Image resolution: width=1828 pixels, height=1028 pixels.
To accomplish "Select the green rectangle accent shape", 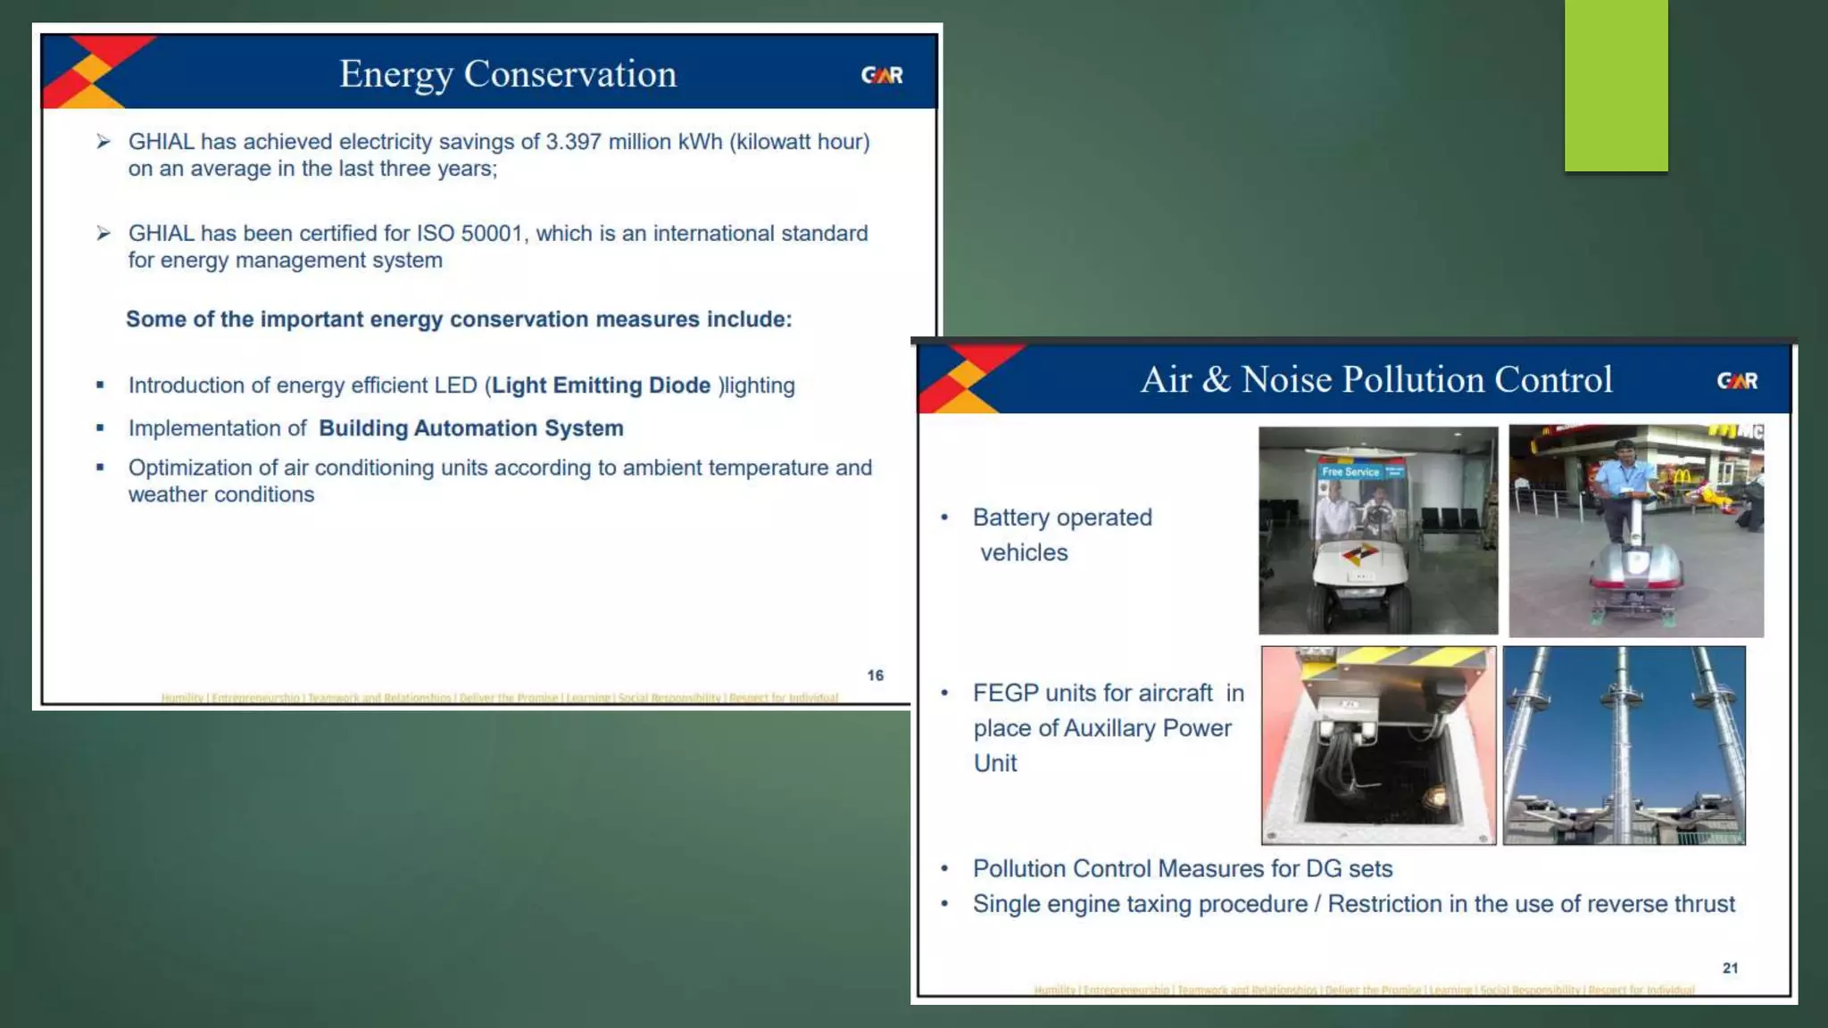I will click(x=1616, y=85).
